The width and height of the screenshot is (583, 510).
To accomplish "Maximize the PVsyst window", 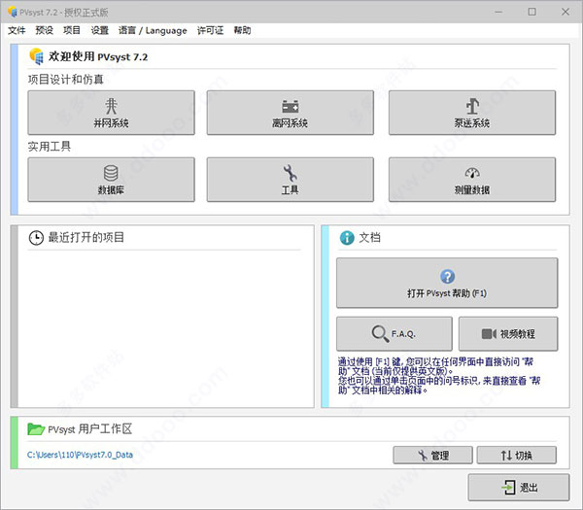I will click(532, 12).
